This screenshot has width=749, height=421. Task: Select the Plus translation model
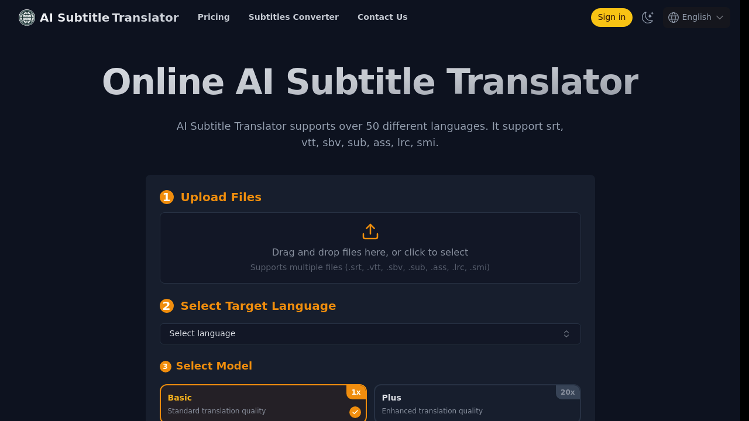click(477, 403)
